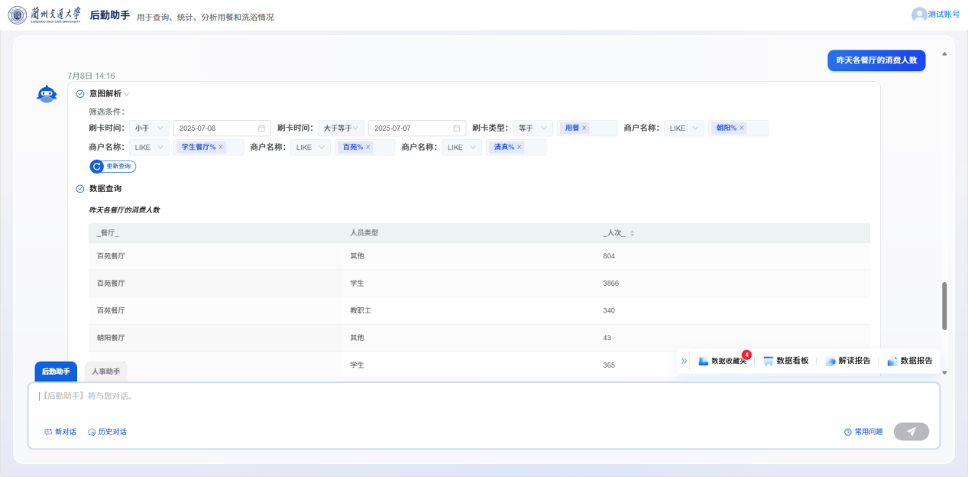Expand the 意图解析 section chevron
This screenshot has width=968, height=477.
(x=127, y=94)
